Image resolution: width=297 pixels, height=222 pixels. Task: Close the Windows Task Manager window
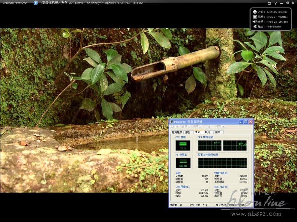(250, 121)
